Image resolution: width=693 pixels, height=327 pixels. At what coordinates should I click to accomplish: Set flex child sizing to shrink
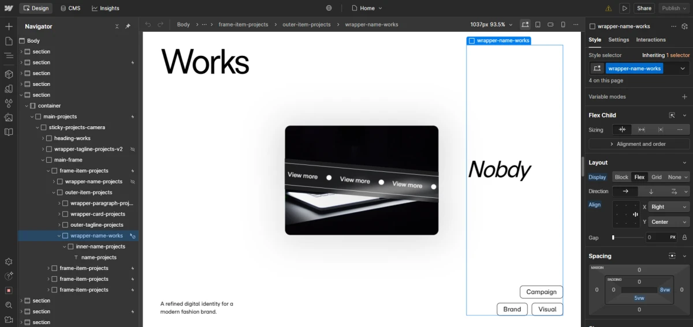(622, 130)
